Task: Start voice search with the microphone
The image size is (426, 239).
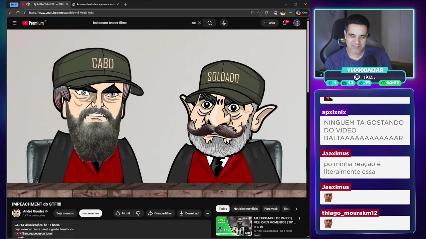Action: tap(224, 23)
